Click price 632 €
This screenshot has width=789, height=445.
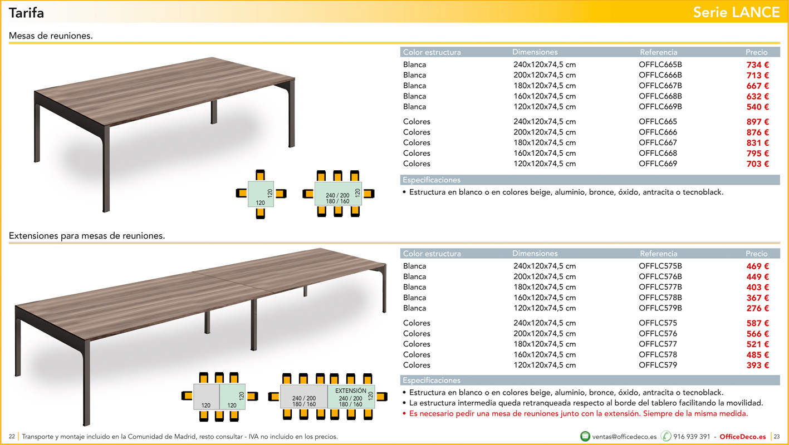[758, 96]
